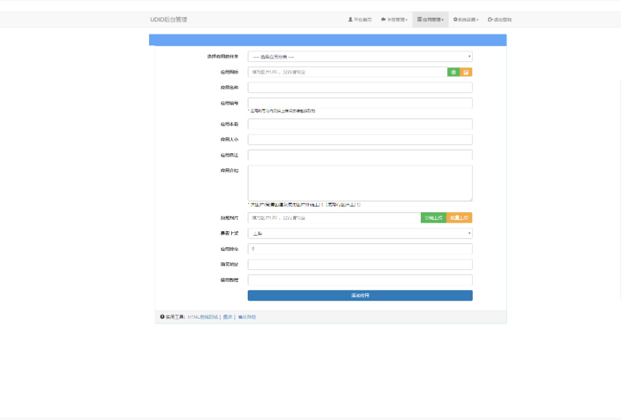Focus the 应用简述 input field

point(360,154)
